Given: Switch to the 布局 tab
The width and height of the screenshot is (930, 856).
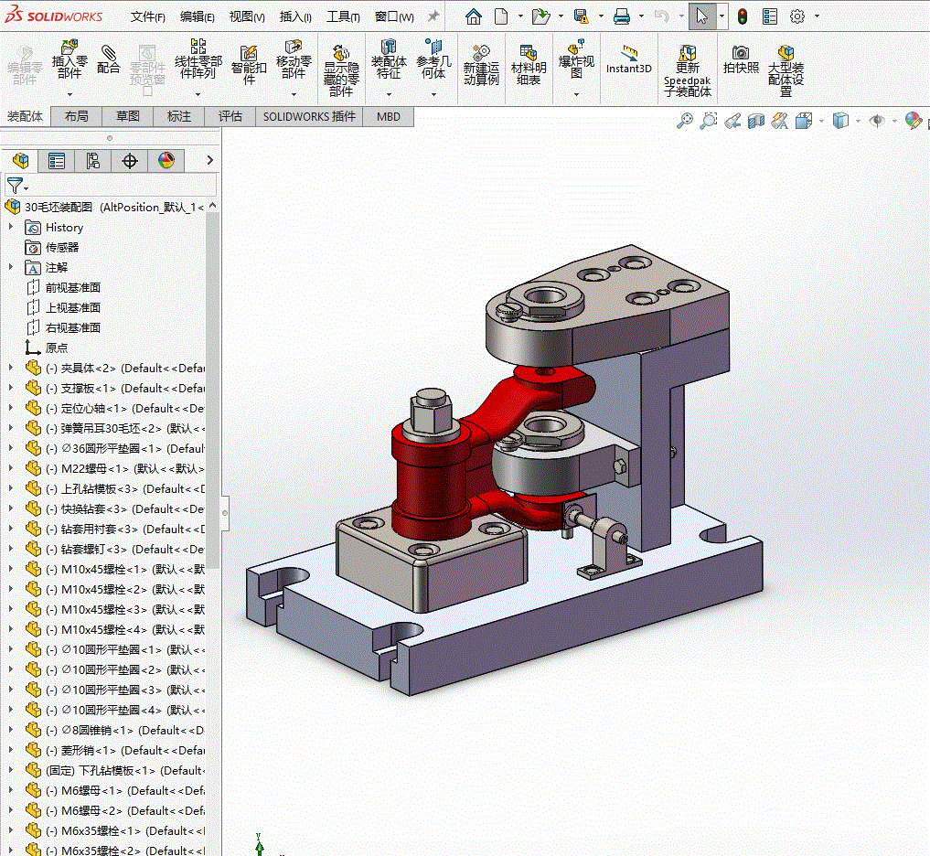Looking at the screenshot, I should pos(77,116).
